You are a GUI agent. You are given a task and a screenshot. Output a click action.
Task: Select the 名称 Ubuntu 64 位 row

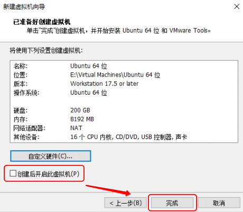pyautogui.click(x=124, y=66)
